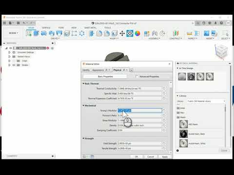Collapse the Strength section
Screen dimensions: 234x175
coord(83,139)
